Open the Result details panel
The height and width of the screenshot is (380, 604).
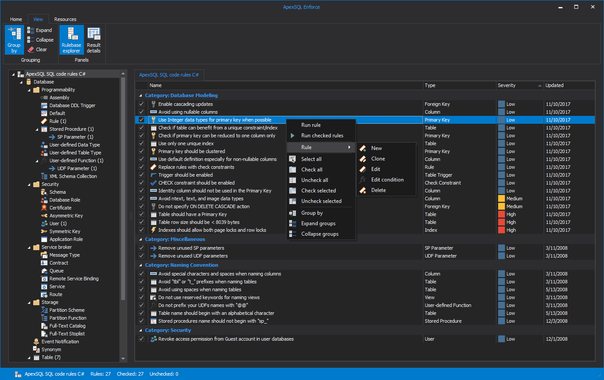(x=94, y=39)
